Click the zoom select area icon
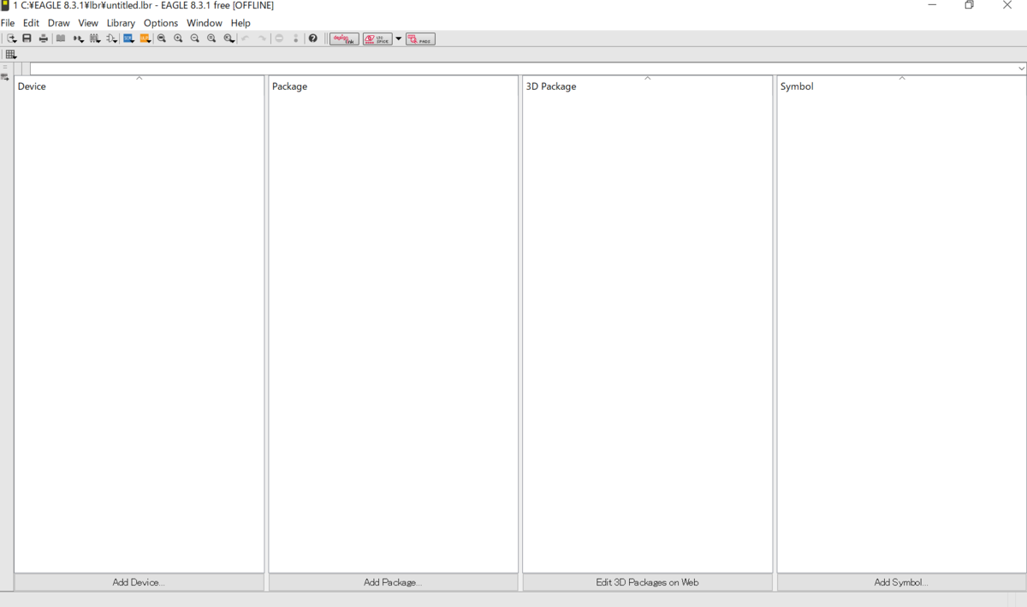 229,39
